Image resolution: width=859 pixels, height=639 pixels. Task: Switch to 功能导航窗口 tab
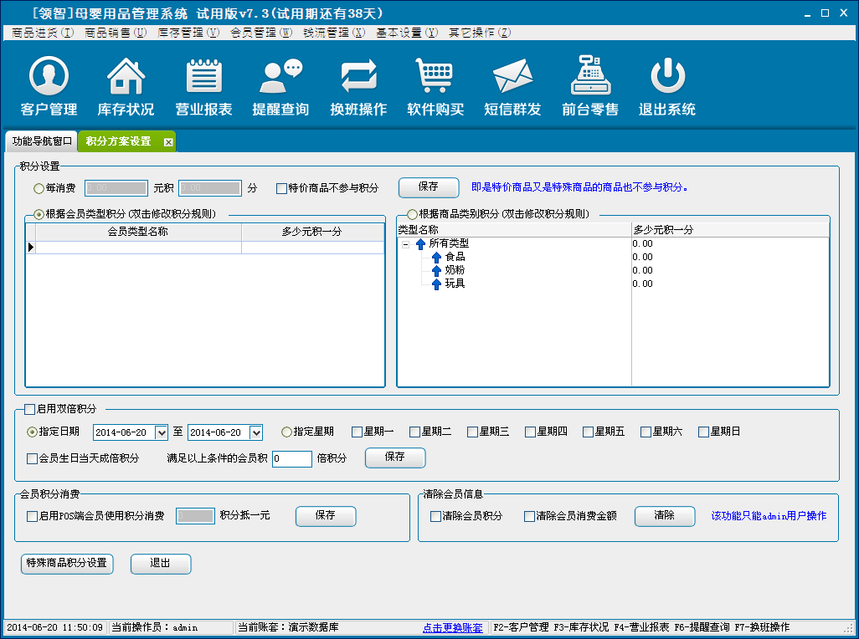pos(42,141)
